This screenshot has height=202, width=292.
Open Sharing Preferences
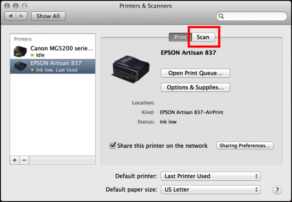coord(245,145)
